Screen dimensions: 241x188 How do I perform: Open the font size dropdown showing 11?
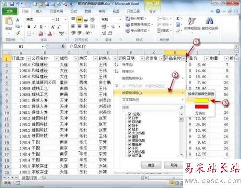pos(66,20)
